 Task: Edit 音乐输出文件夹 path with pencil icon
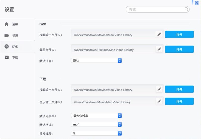coord(159,101)
